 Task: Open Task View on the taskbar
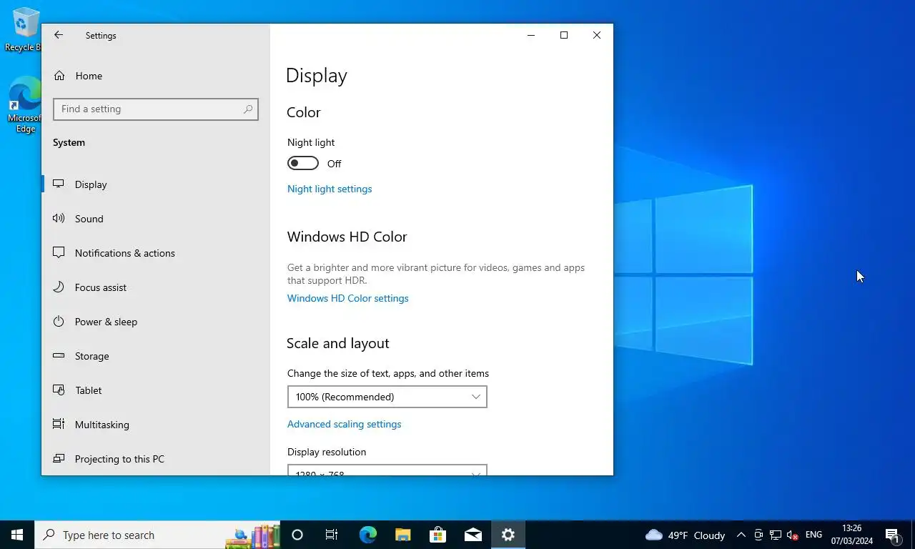(x=332, y=535)
